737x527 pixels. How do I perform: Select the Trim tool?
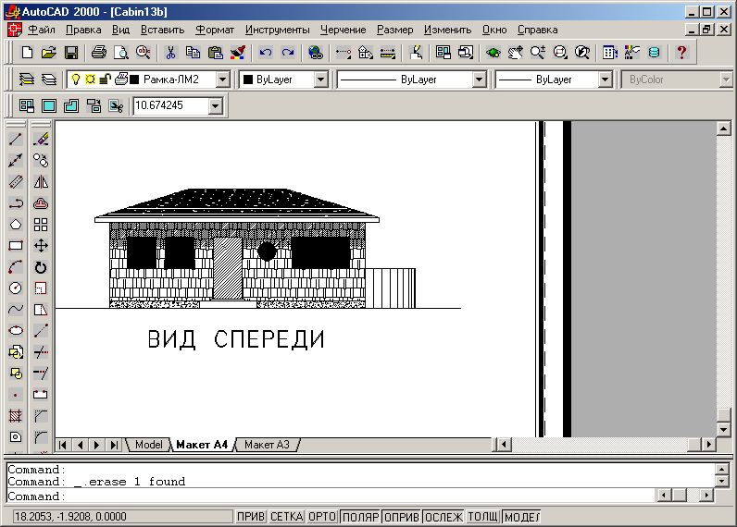pyautogui.click(x=41, y=352)
